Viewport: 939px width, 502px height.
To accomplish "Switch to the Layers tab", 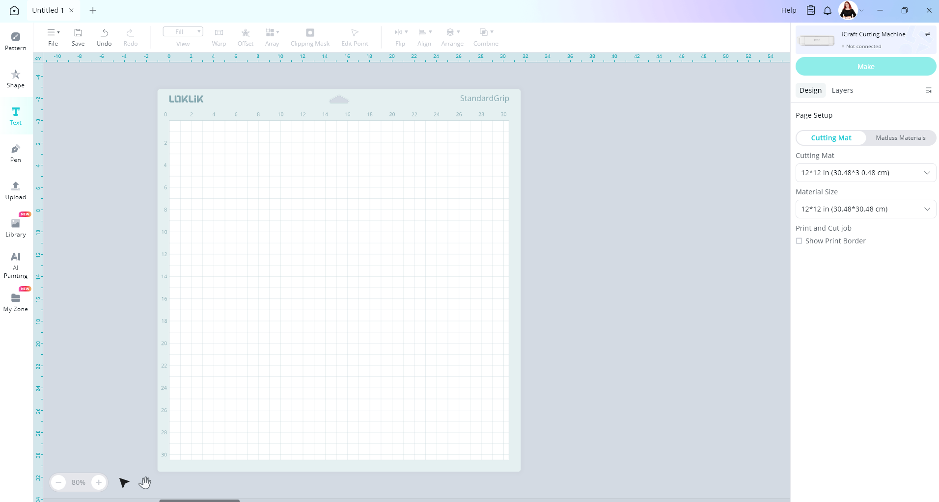I will pyautogui.click(x=842, y=90).
